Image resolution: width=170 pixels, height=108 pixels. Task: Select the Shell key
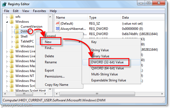(x=24, y=36)
